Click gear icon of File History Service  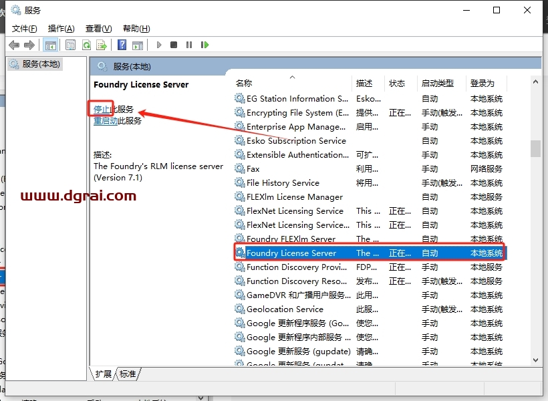coord(239,182)
